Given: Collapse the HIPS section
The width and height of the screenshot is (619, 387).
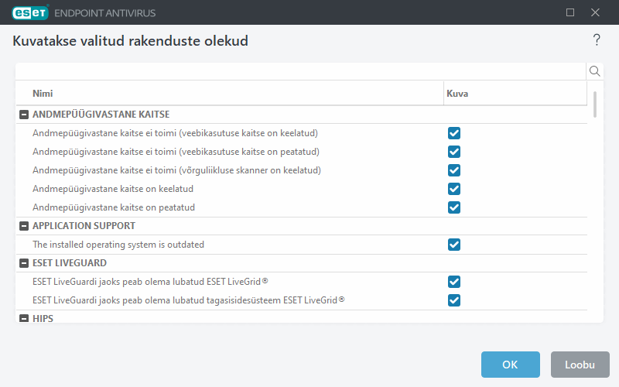Looking at the screenshot, I should pos(24,318).
